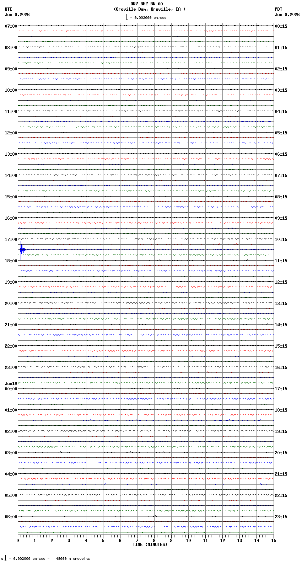Click the '11:00' UTC time label

point(11,112)
